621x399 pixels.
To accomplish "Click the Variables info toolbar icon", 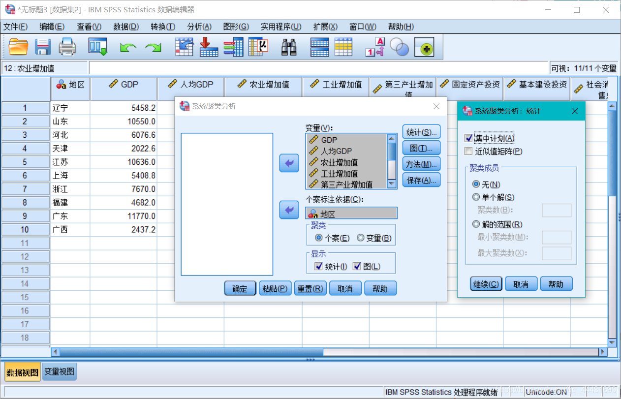I will pos(233,47).
